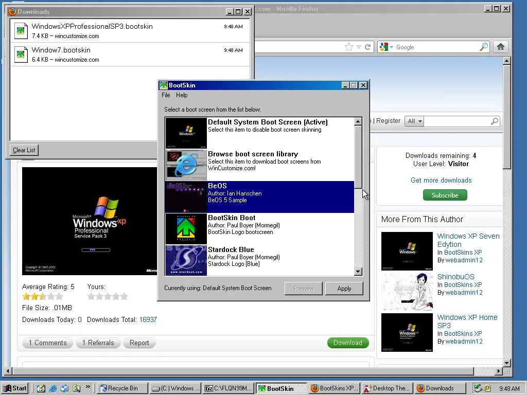Click the Preview button in BootSkin

(x=304, y=289)
